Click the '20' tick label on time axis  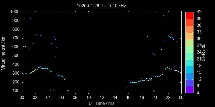(x=155, y=98)
